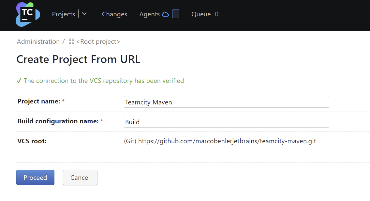Click the Project name label
Viewport: 370px width, 201px height.
pos(39,101)
